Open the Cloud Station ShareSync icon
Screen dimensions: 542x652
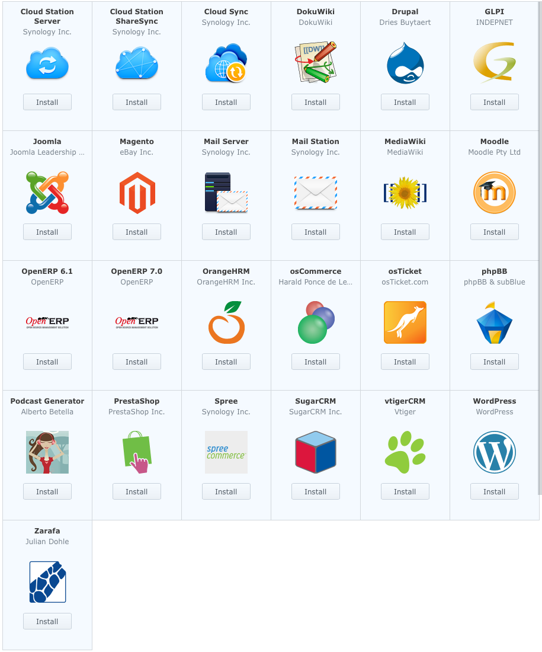pos(137,63)
